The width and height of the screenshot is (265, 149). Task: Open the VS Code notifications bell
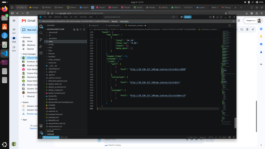[x=234, y=137]
